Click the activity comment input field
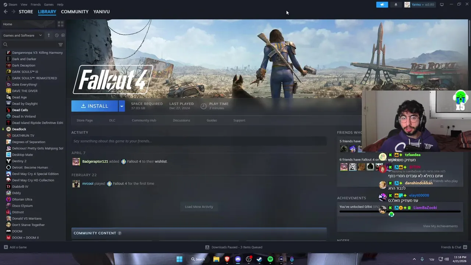 (199, 141)
